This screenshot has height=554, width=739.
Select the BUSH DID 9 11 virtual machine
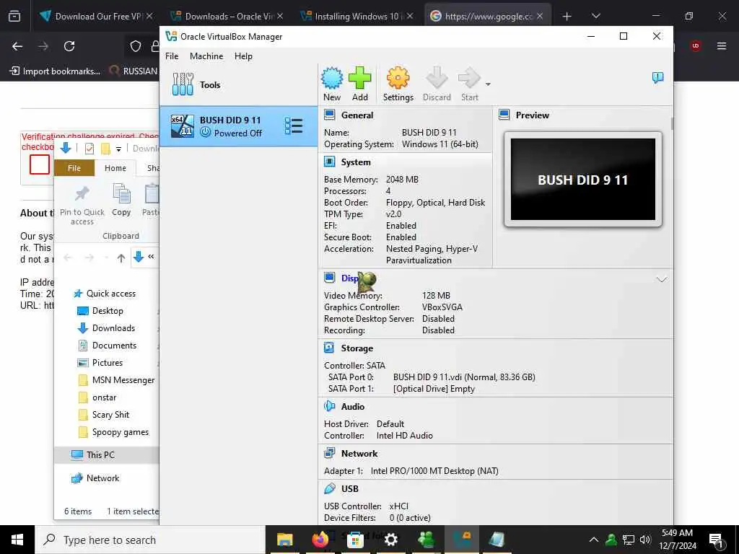[x=238, y=126]
